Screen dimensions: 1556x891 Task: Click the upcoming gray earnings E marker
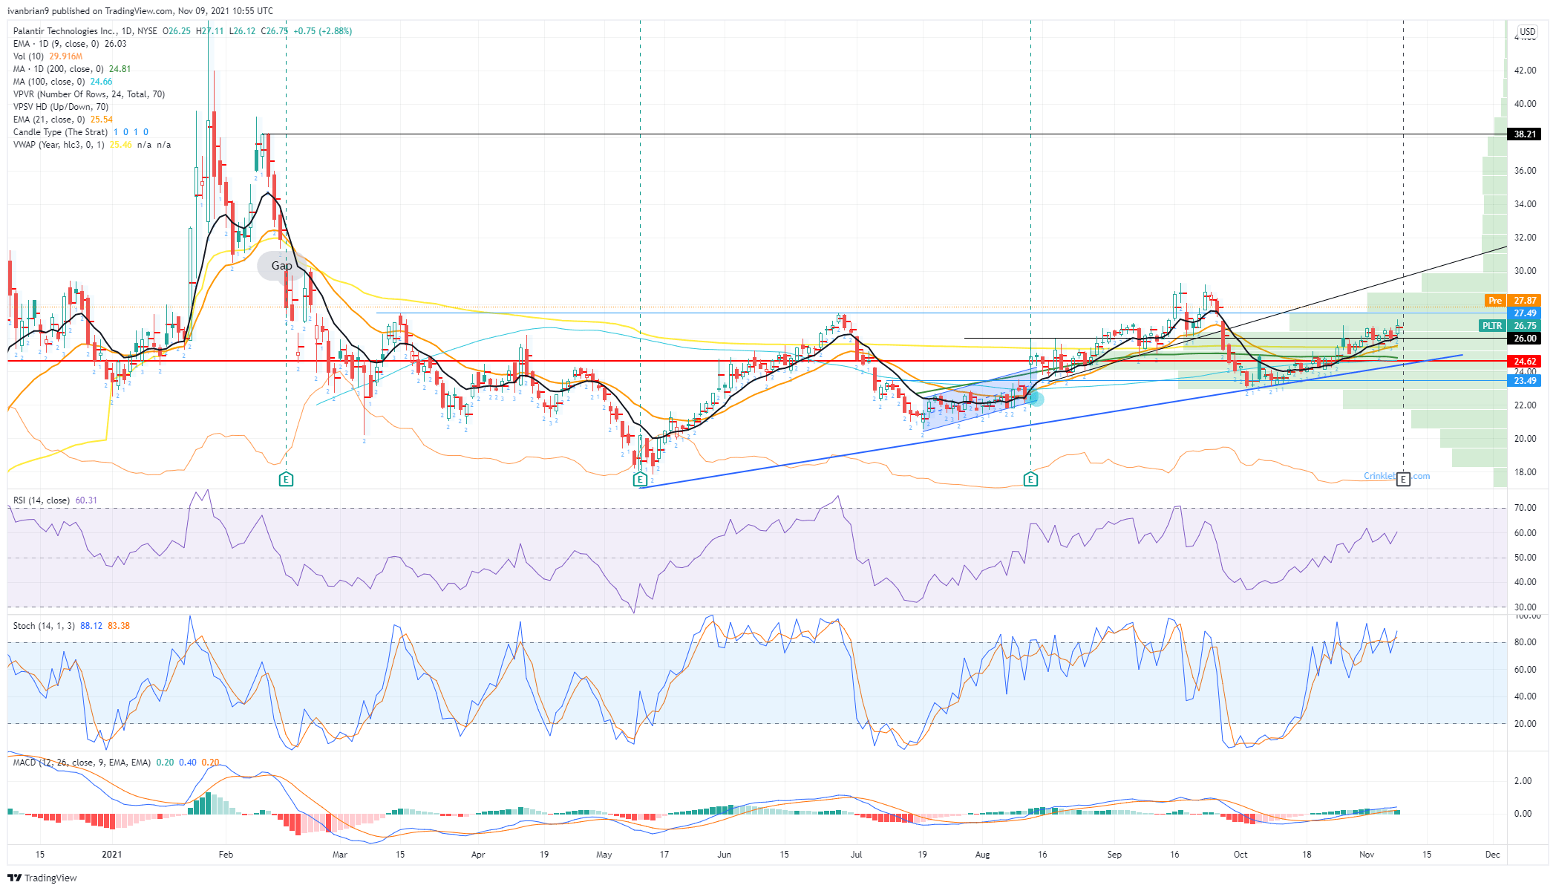1402,480
